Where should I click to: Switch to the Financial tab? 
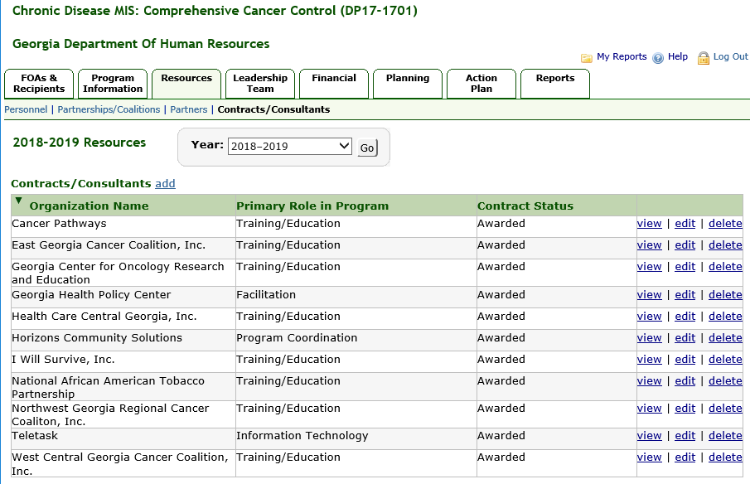point(334,83)
